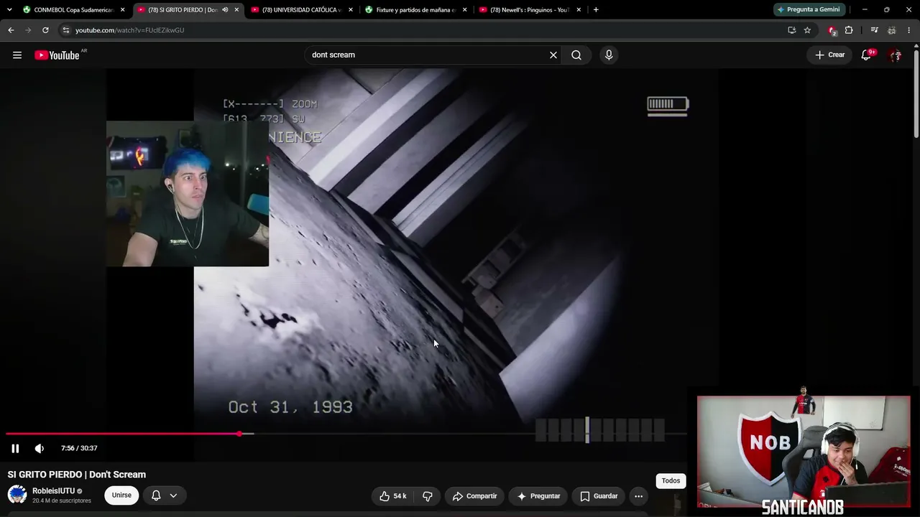The width and height of the screenshot is (920, 517).
Task: Switch to the CONMEBOL Copa Sudamericana tab
Action: (73, 10)
